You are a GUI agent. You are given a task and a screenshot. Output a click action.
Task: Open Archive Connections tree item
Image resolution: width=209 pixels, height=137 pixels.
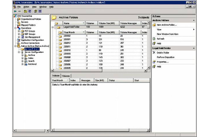[x=30, y=43]
